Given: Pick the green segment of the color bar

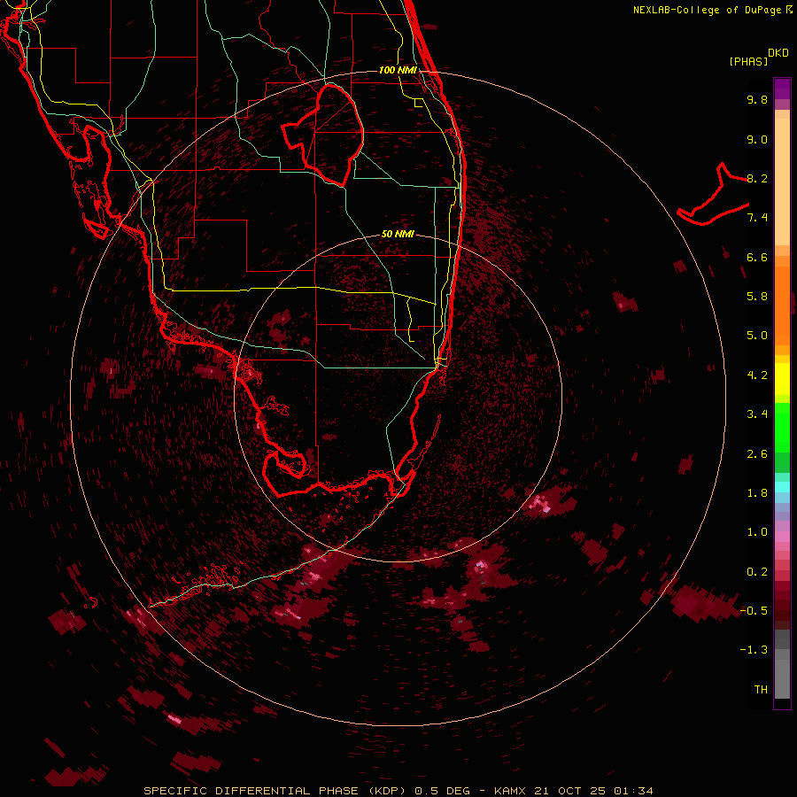Looking at the screenshot, I should click(782, 427).
